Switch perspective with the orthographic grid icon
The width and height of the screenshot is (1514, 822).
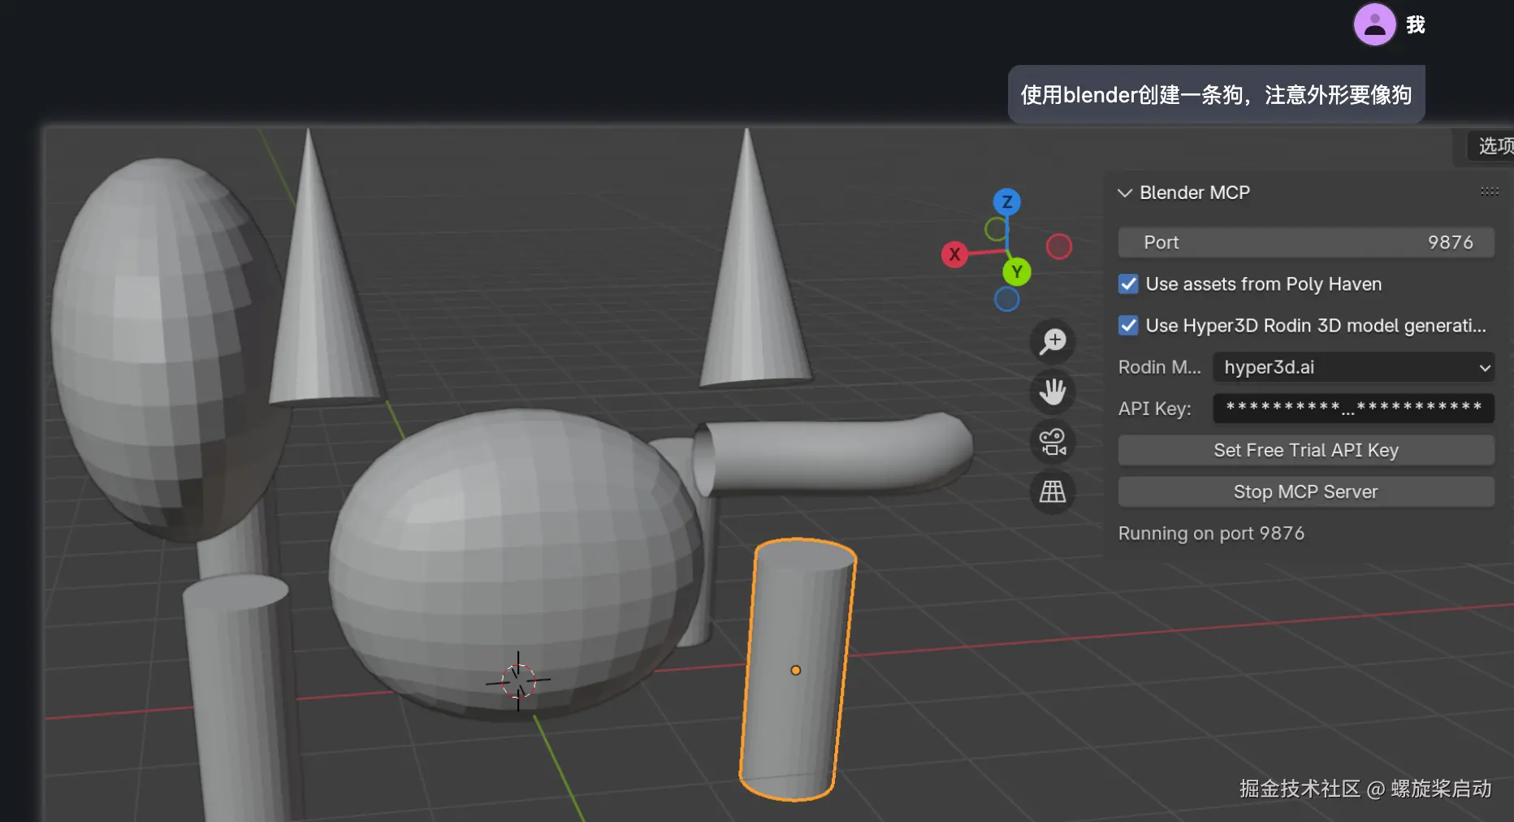point(1052,491)
